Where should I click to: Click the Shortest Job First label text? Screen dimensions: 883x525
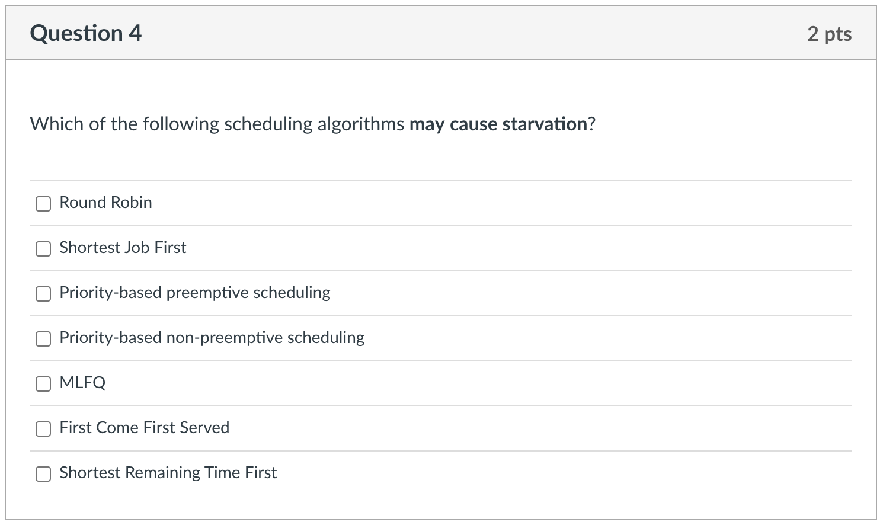click(x=122, y=248)
